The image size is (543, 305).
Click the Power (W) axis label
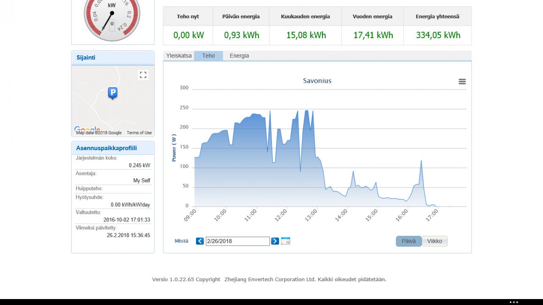point(174,148)
